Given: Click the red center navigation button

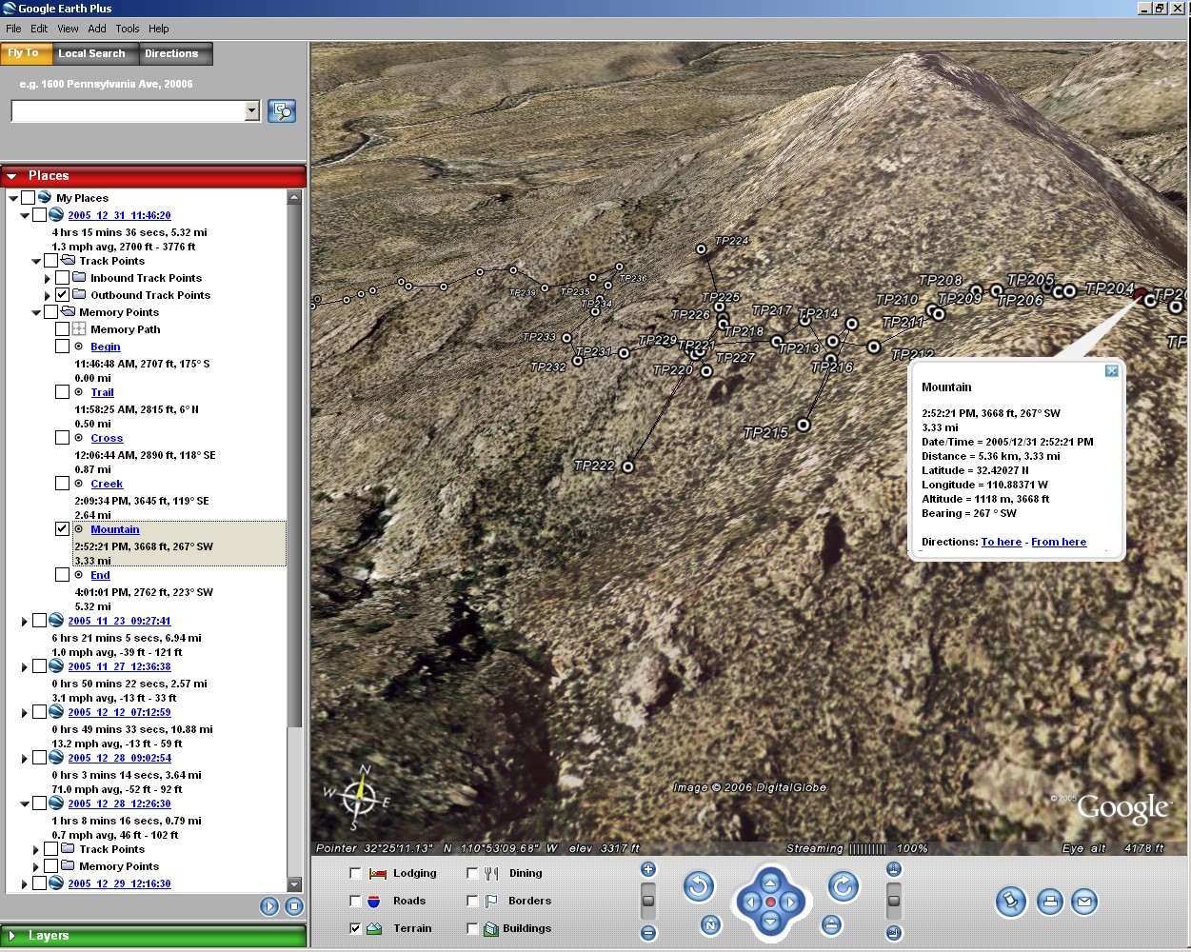Looking at the screenshot, I should [x=770, y=902].
